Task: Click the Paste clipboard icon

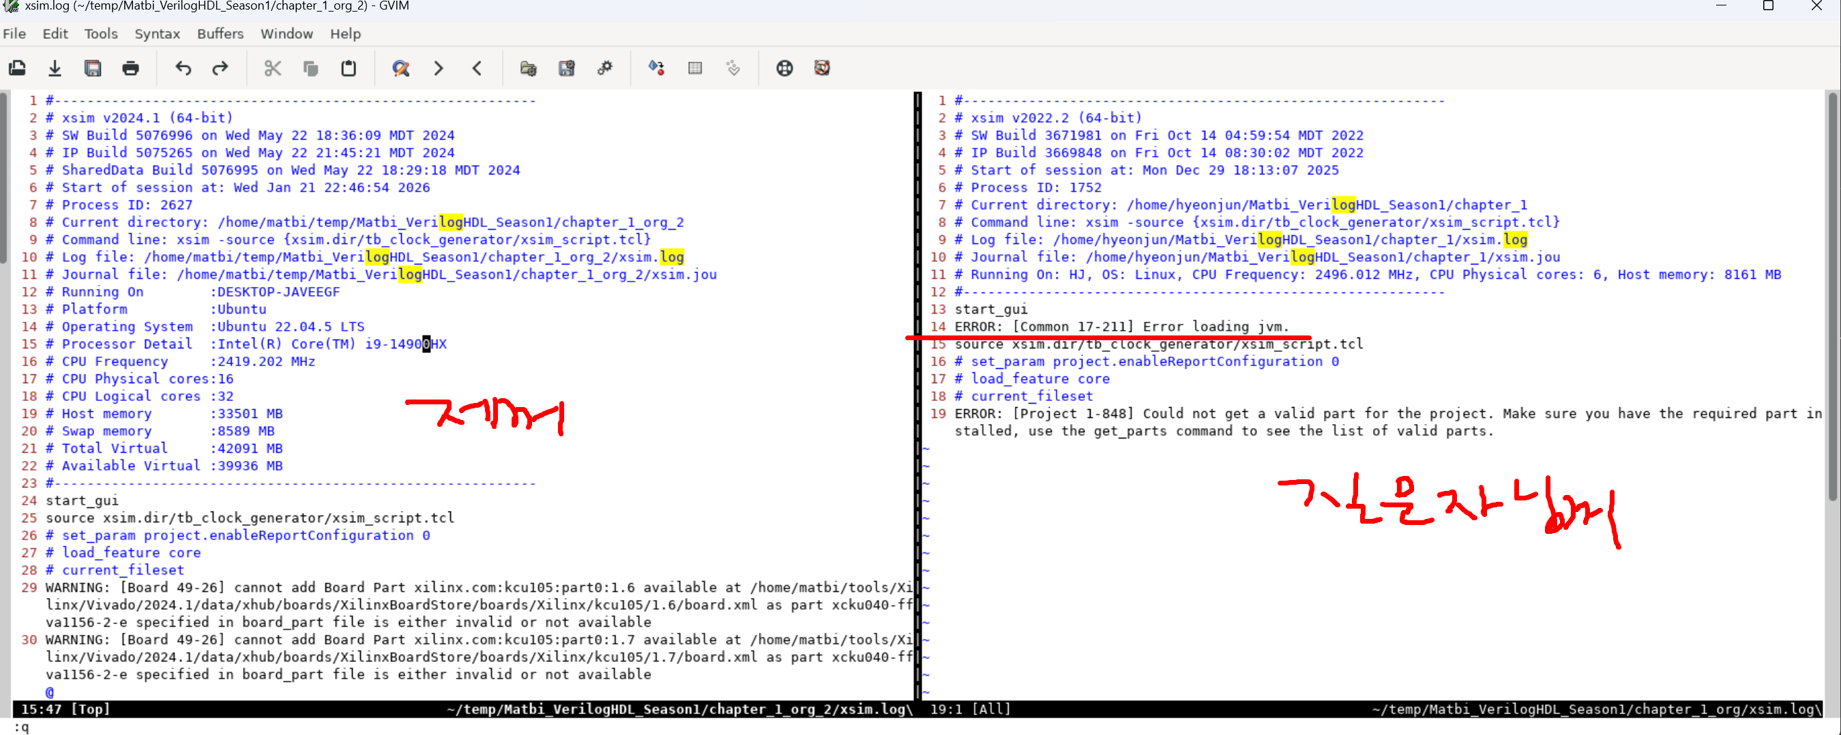Action: 349,68
